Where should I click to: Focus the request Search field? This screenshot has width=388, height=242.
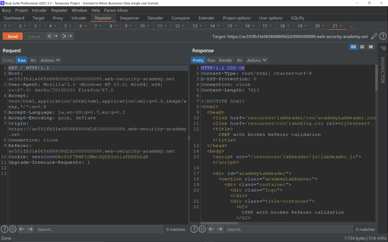click(99, 229)
